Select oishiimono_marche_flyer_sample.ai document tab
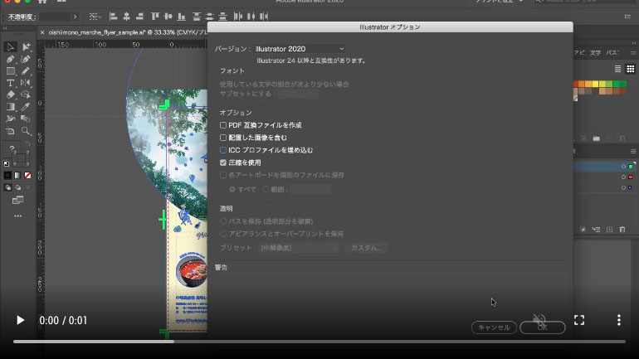Viewport: 639px width, 359px height. (x=128, y=32)
